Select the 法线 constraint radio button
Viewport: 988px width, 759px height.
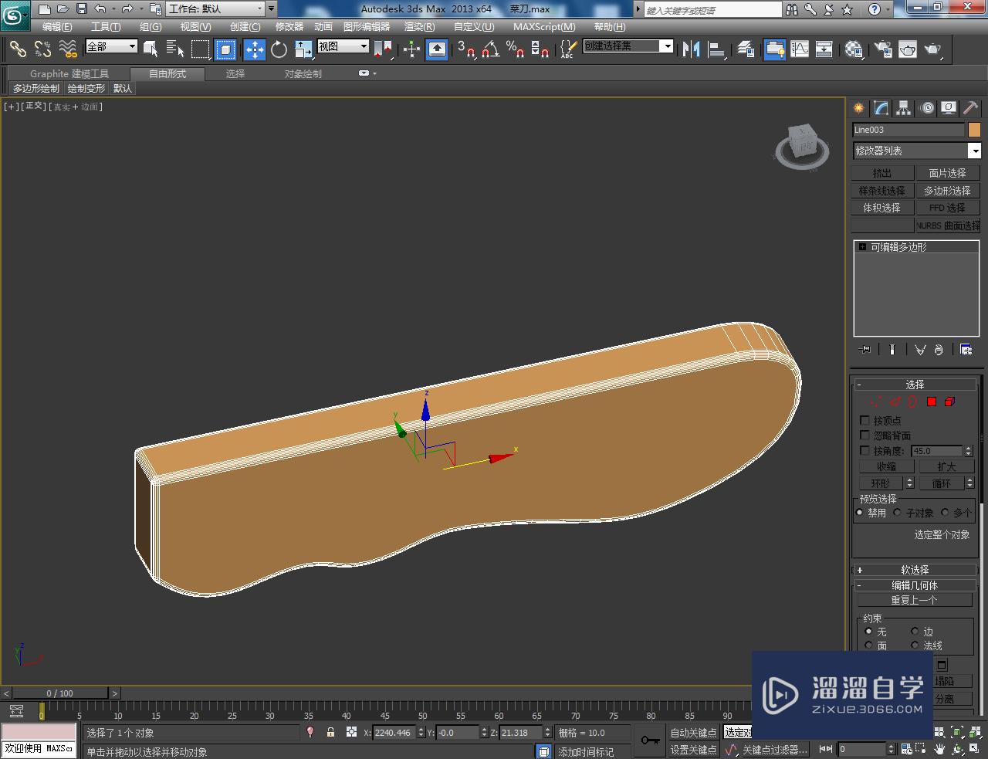pos(915,645)
